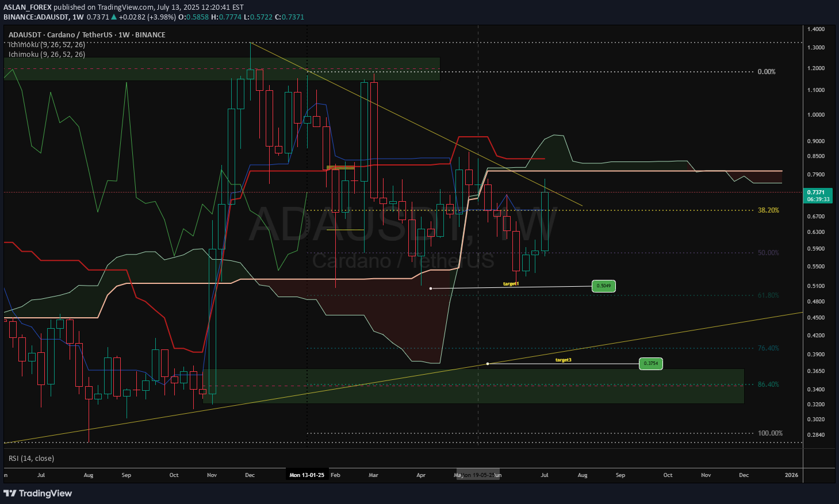This screenshot has height=504, width=839.
Task: Click the Mon 13-01-25 date marker
Action: point(307,475)
